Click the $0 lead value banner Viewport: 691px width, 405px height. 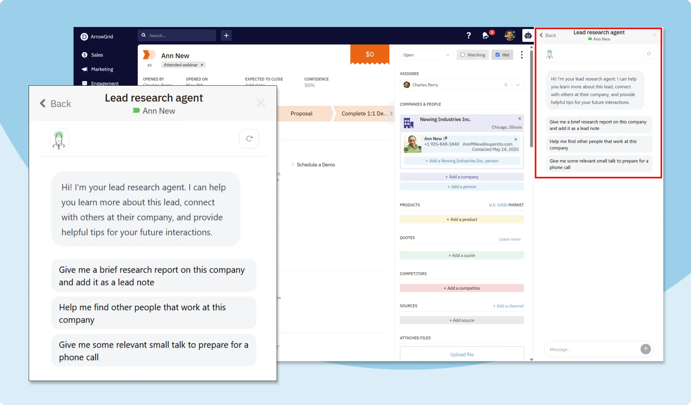coord(369,54)
